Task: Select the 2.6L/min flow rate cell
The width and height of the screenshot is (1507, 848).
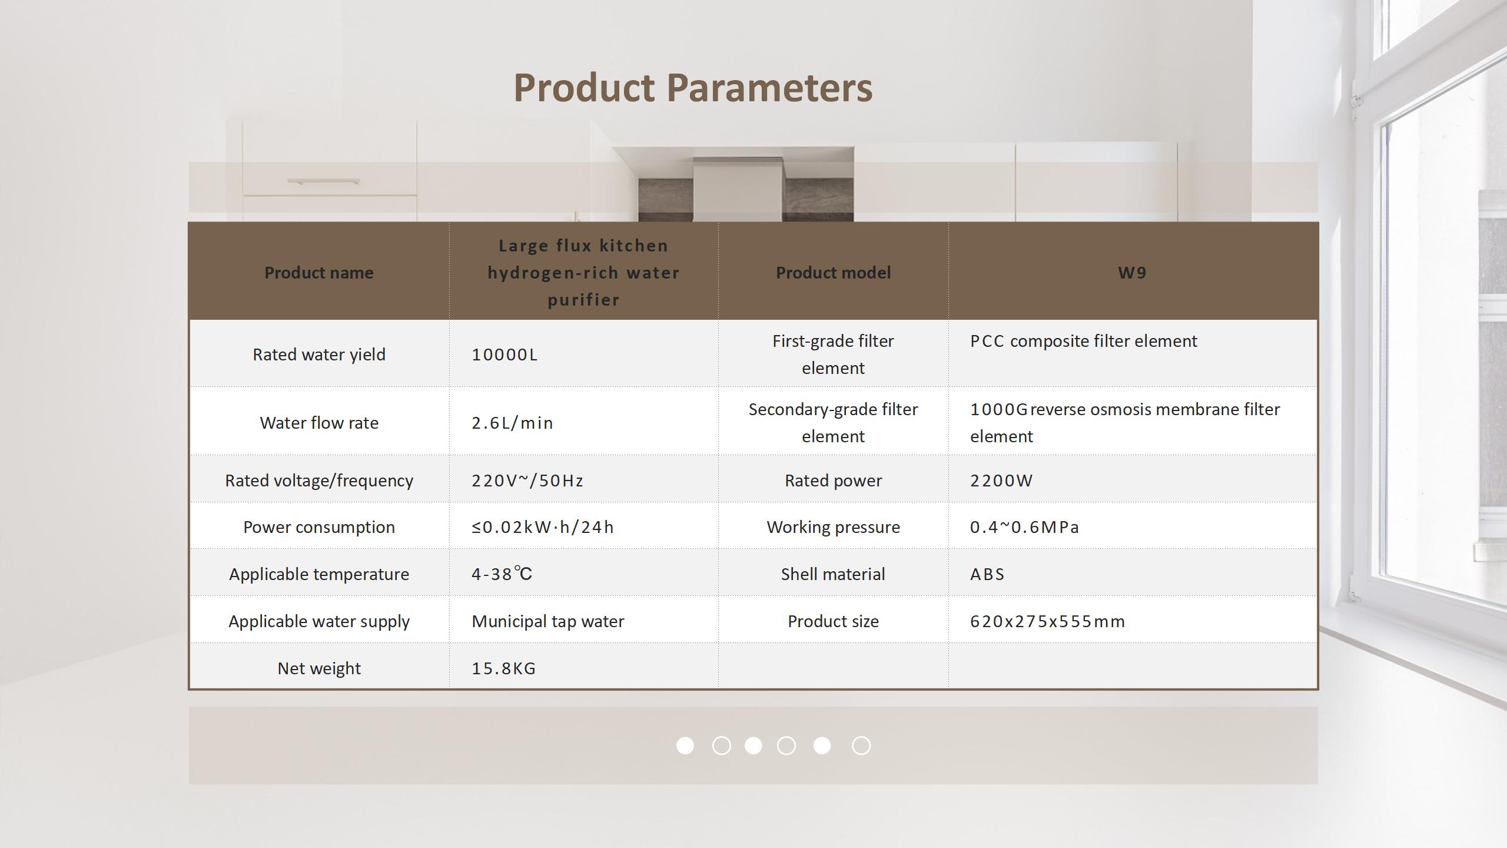Action: pyautogui.click(x=512, y=423)
